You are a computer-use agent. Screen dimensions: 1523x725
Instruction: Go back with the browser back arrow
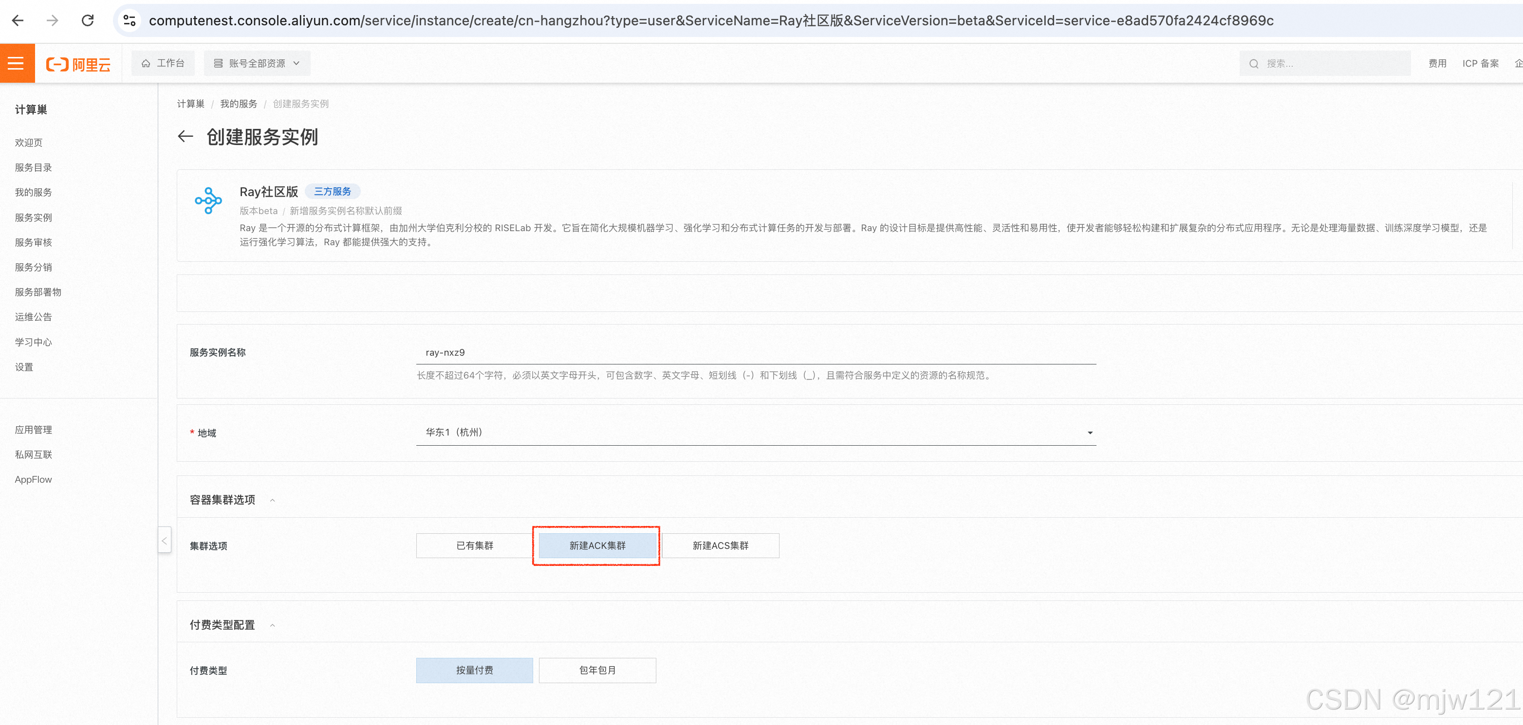coord(18,21)
